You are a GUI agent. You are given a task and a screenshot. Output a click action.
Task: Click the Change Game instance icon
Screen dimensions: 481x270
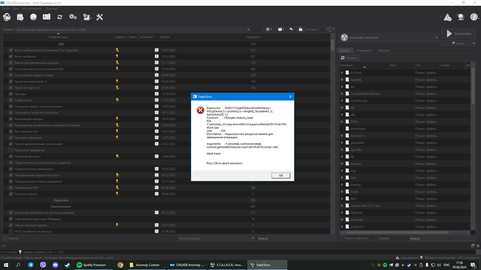pyautogui.click(x=7, y=17)
